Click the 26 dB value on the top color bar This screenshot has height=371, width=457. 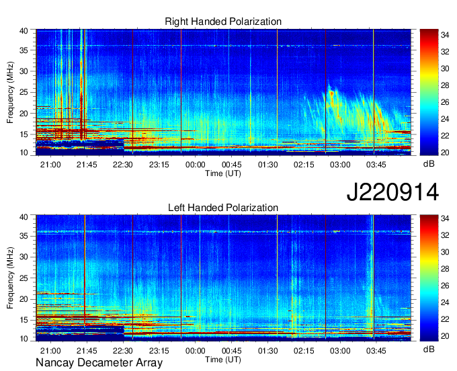pos(445,102)
